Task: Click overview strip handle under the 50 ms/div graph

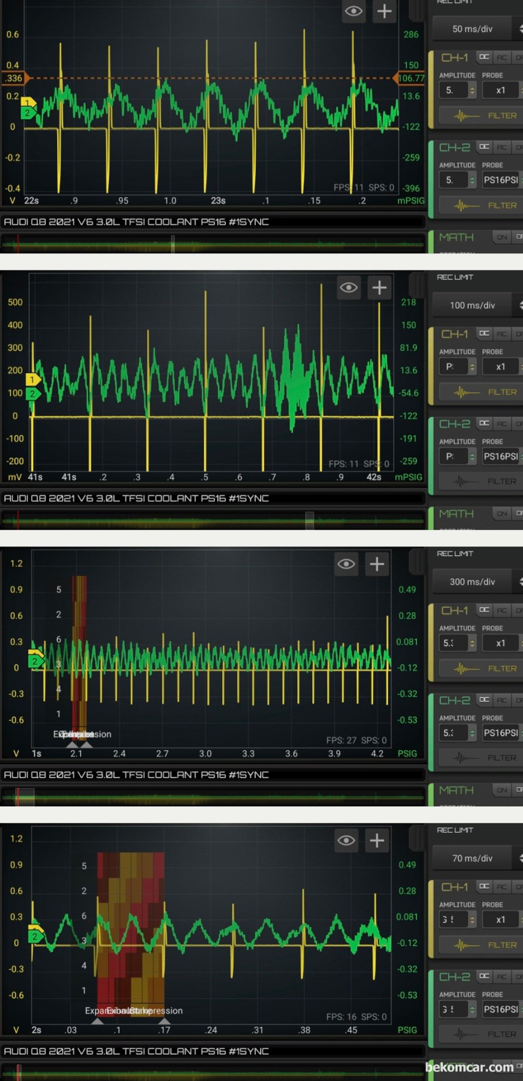Action: click(172, 244)
